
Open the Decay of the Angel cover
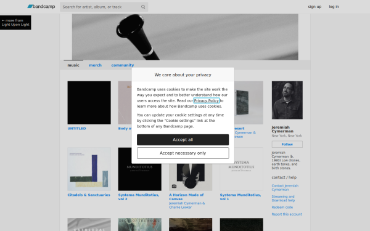[140, 224]
